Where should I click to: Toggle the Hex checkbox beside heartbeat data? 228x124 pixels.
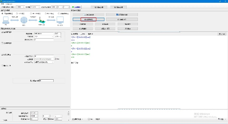click(x=55, y=59)
